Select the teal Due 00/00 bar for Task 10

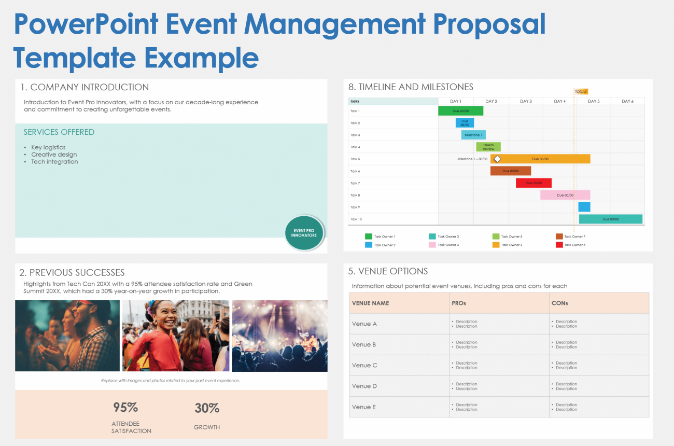(x=612, y=219)
